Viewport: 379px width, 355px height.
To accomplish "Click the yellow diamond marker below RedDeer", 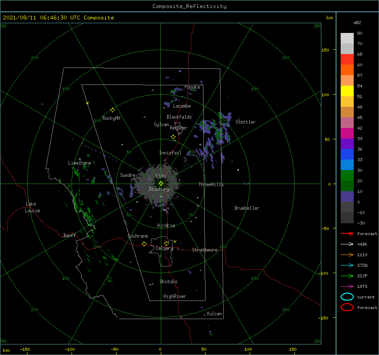I will [173, 137].
